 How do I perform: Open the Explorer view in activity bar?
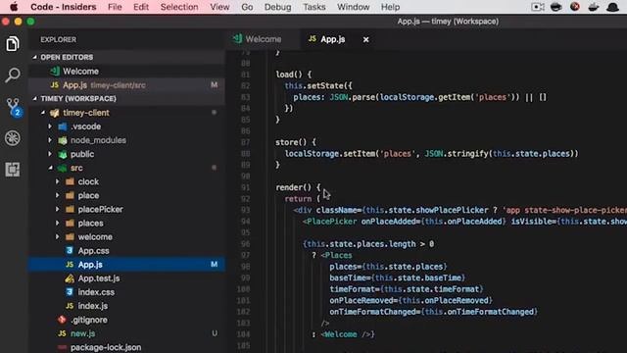click(13, 43)
